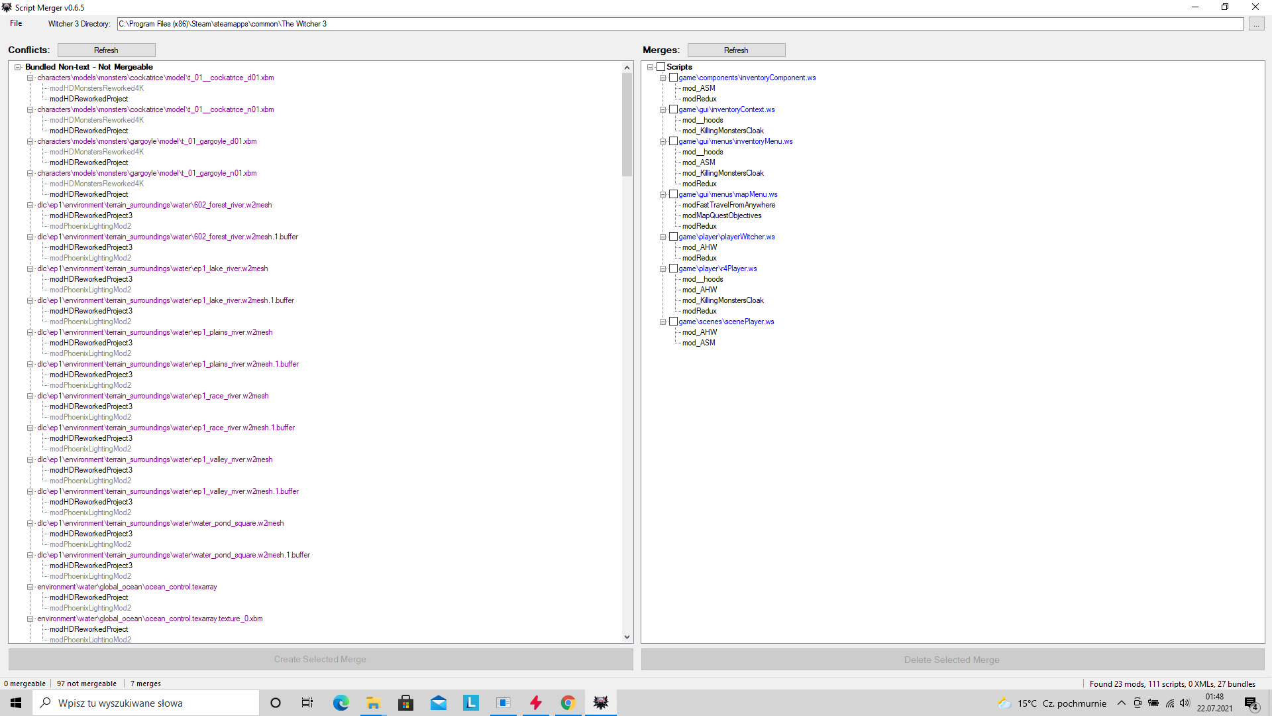Open Task View from the taskbar

click(307, 703)
